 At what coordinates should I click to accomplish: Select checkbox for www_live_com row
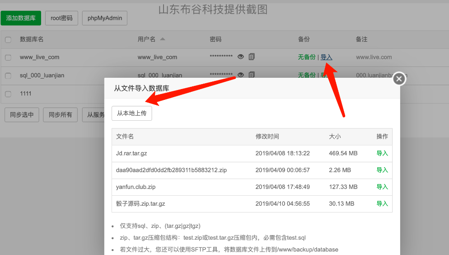pos(8,57)
